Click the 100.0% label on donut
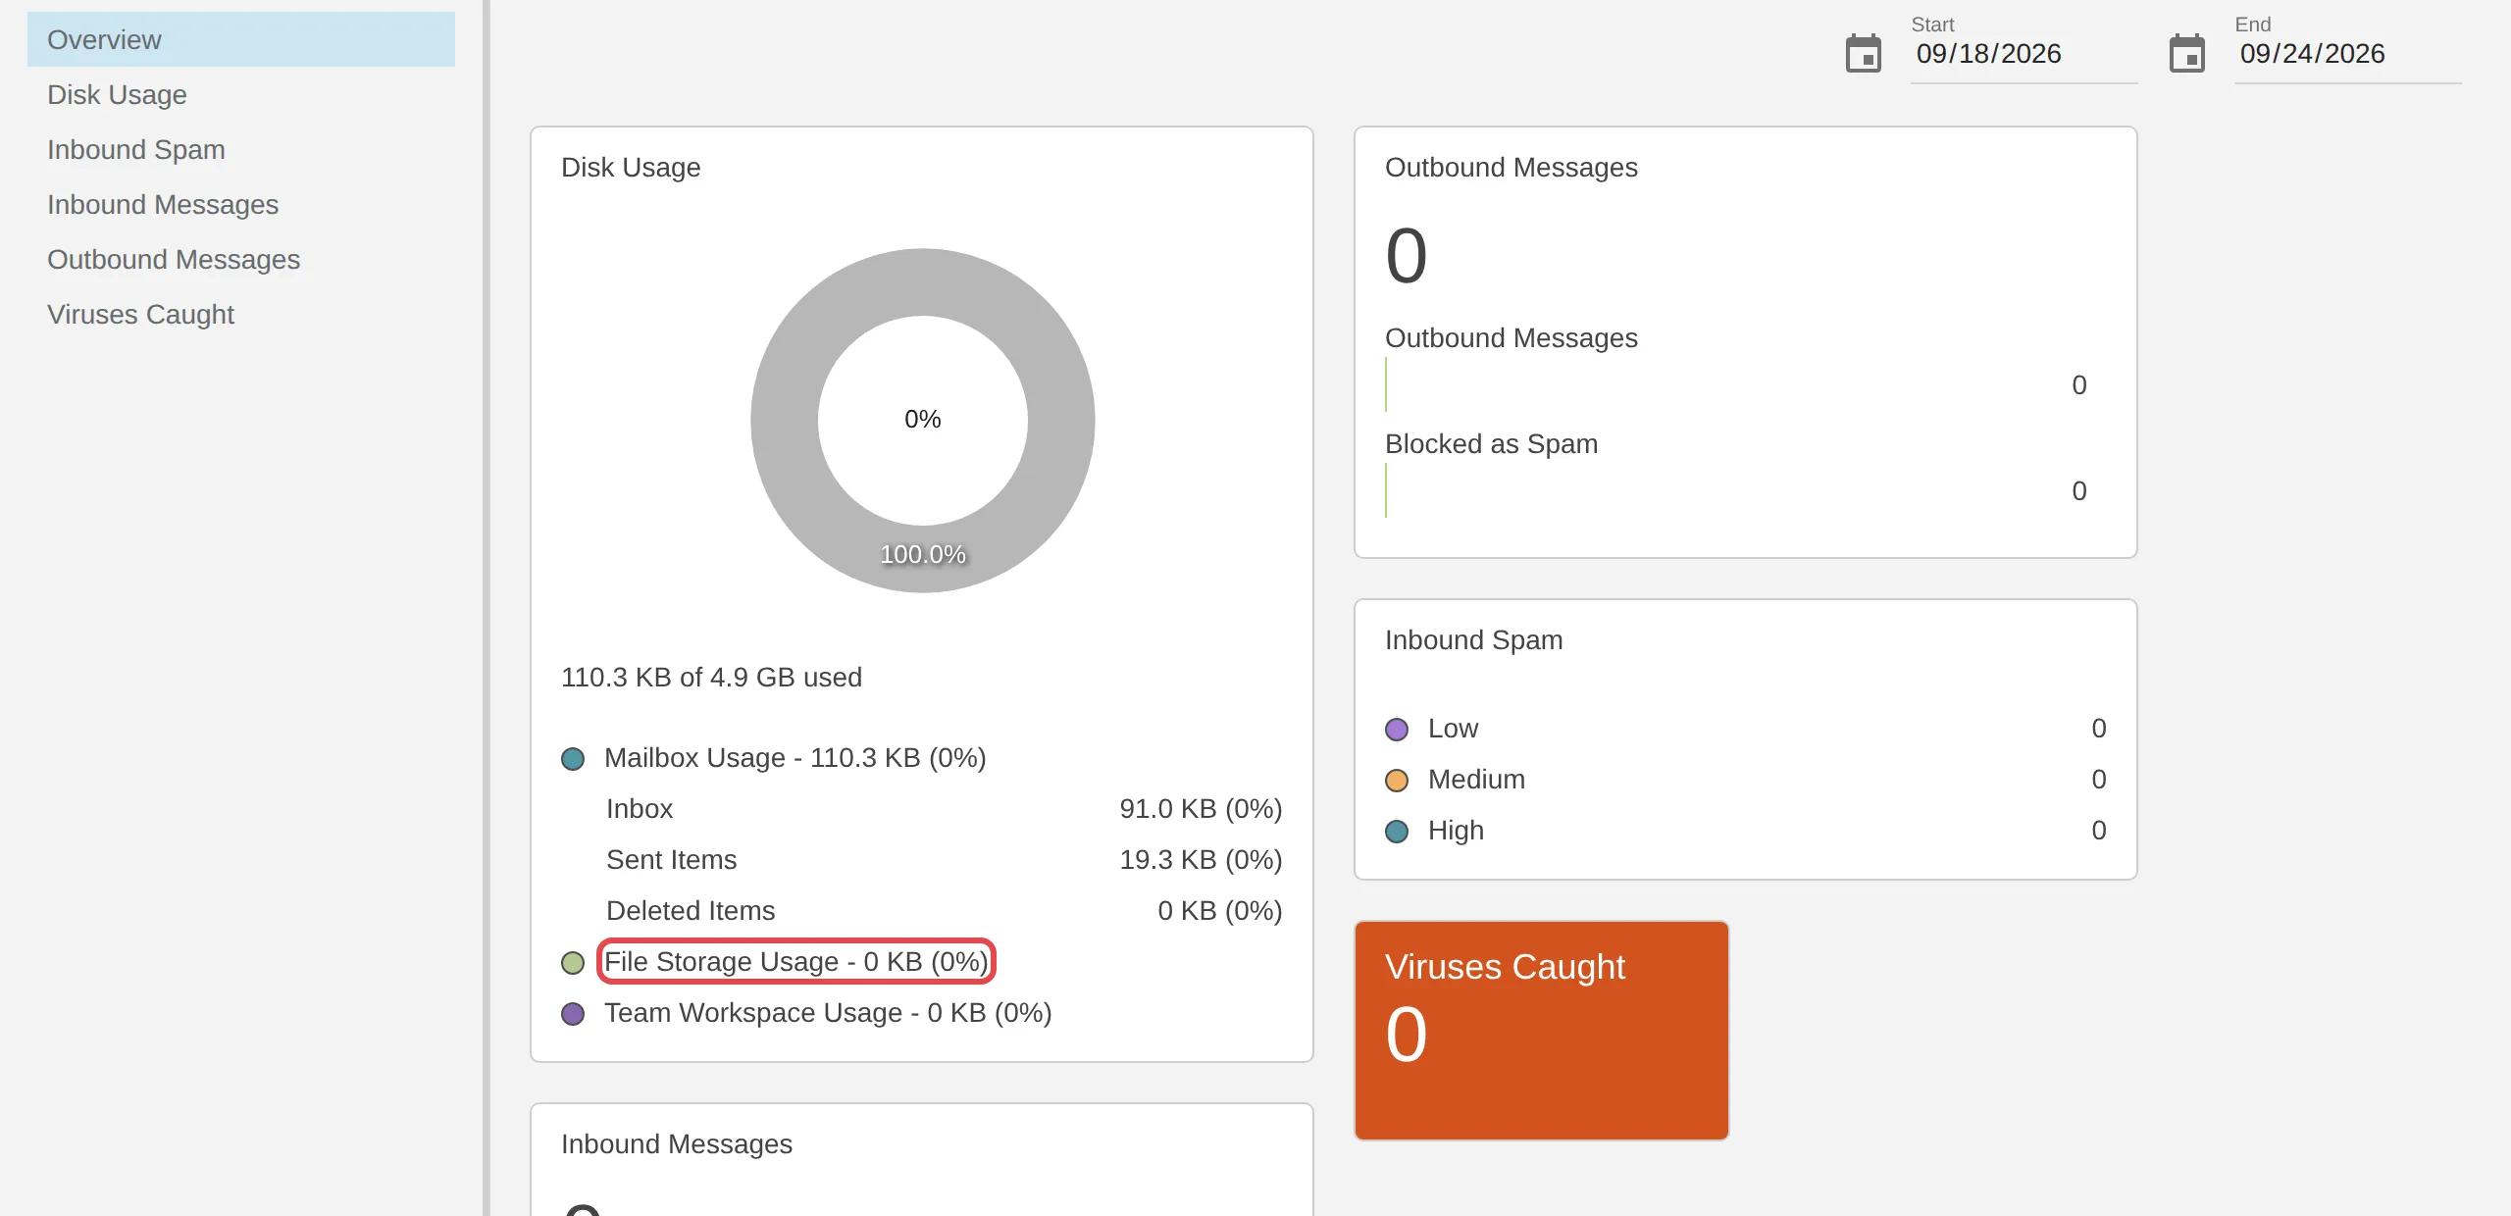Viewport: 2511px width, 1216px height. [922, 554]
